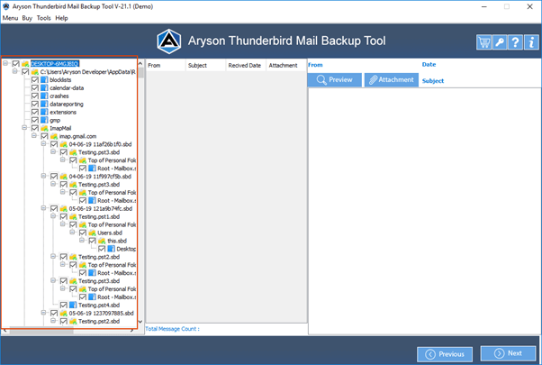Collapse the Users.sbd tree node
The width and height of the screenshot is (542, 365).
72,233
